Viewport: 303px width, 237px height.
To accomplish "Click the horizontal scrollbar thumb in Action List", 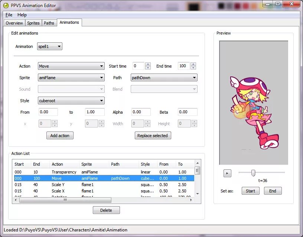I will tap(65, 200).
